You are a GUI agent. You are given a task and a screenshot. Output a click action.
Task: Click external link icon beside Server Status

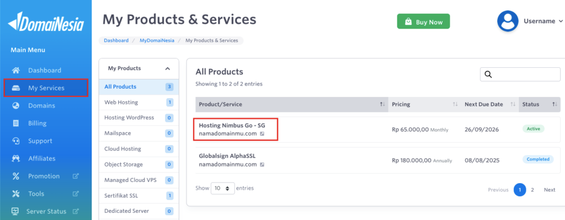76,211
